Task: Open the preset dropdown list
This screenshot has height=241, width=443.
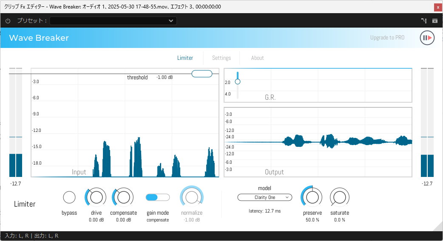Action: [113, 21]
